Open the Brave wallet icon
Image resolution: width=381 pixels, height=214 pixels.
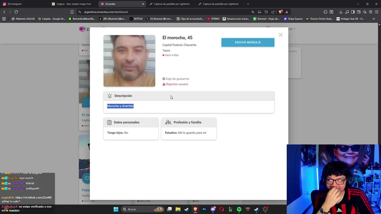(x=359, y=12)
